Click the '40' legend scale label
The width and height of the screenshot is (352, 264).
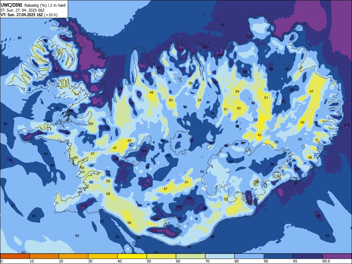tap(119, 261)
